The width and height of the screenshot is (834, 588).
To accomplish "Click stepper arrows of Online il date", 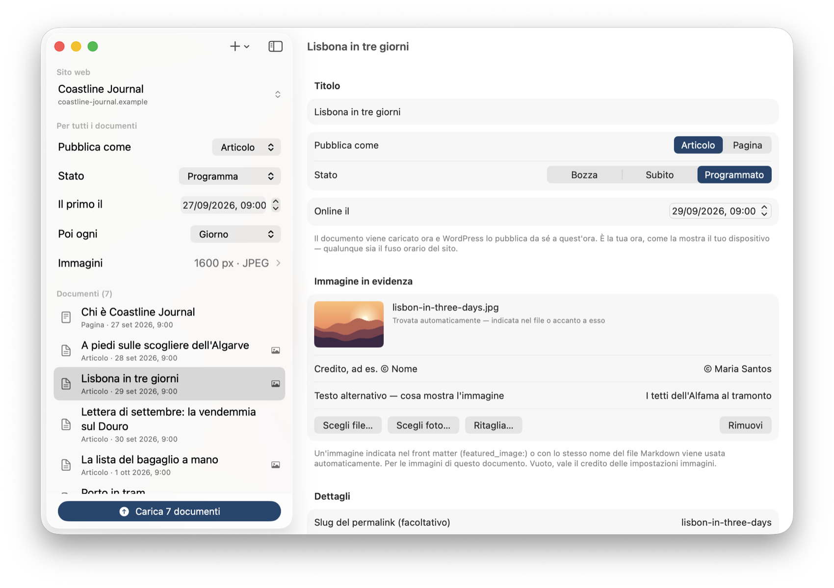I will click(764, 211).
